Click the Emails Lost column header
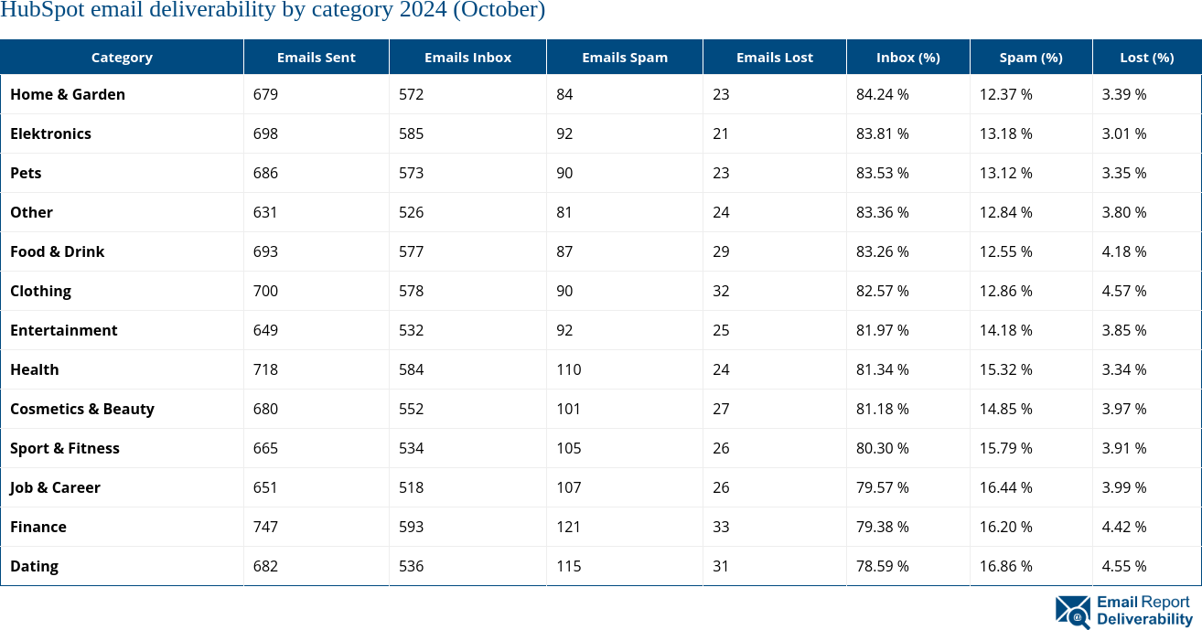 coord(775,57)
